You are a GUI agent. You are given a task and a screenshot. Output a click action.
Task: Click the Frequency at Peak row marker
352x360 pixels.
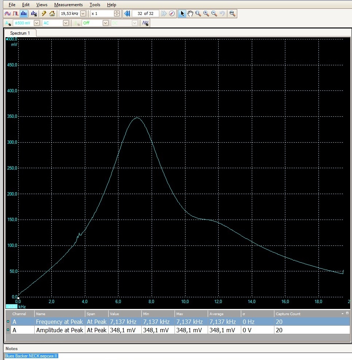[x=8, y=321]
